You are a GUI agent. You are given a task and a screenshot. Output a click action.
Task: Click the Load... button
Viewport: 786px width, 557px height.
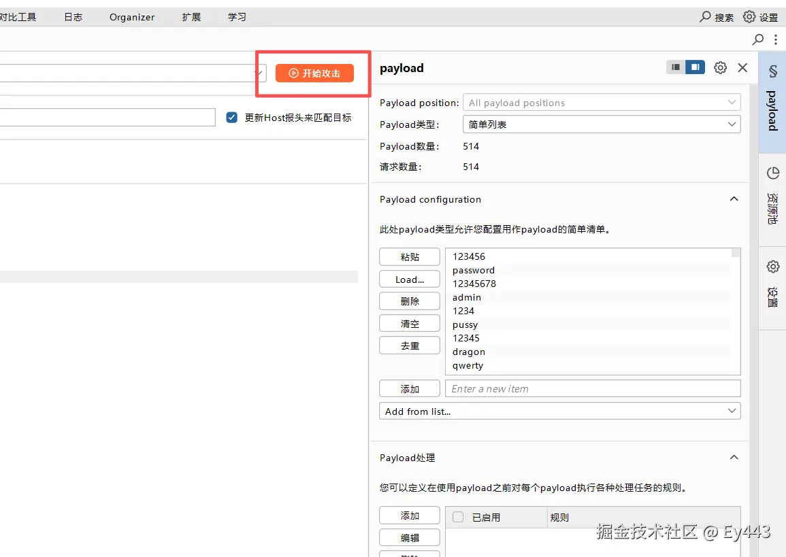410,280
